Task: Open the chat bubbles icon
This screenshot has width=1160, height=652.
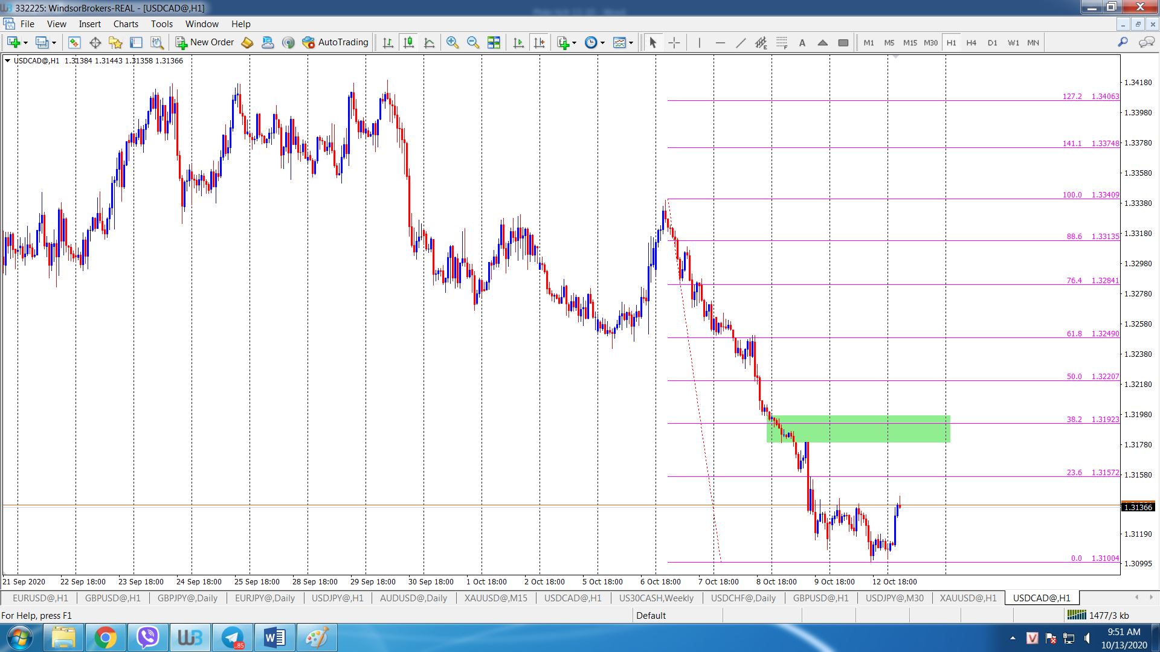Action: (1146, 42)
